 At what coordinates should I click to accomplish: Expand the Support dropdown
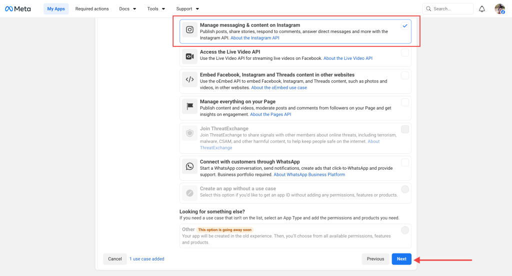pos(187,9)
